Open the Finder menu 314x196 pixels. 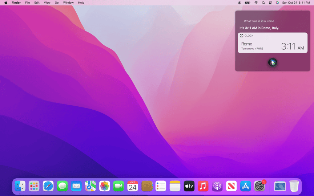pyautogui.click(x=16, y=3)
